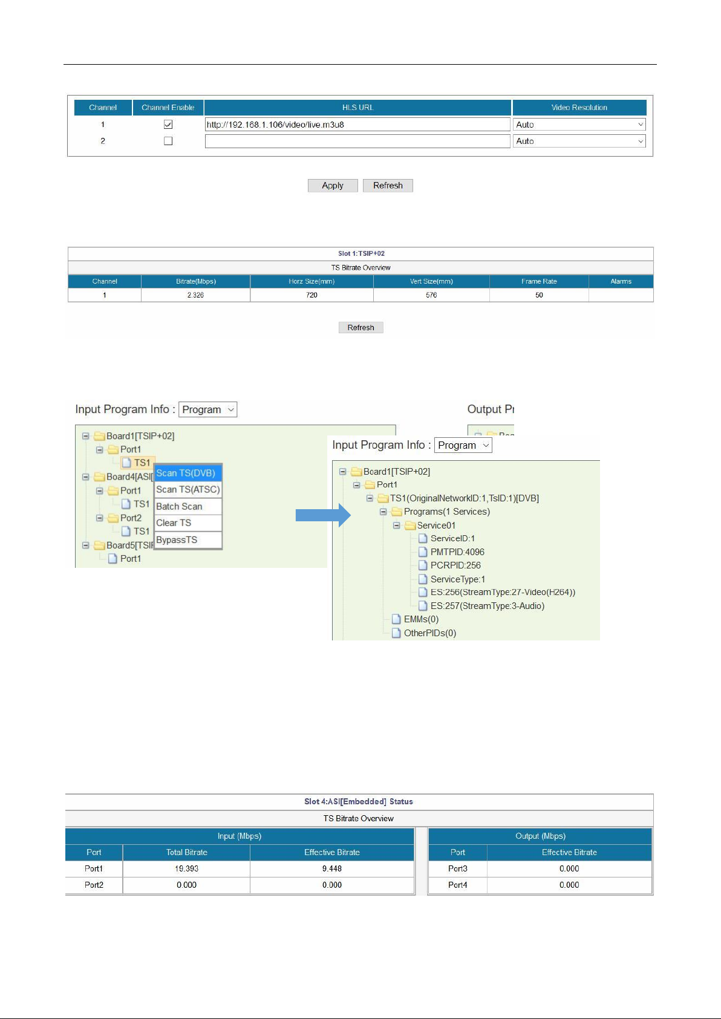
Task: Click the empty channel 2 HLS URL field
Action: (x=357, y=141)
